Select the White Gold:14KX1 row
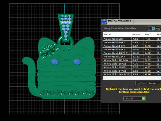 pos(132,71)
